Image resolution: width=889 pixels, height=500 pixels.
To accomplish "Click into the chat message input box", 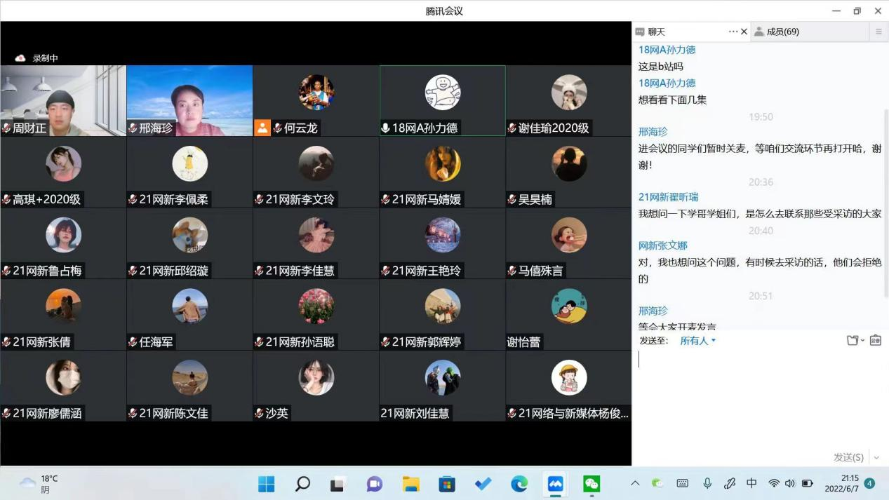I will click(758, 393).
